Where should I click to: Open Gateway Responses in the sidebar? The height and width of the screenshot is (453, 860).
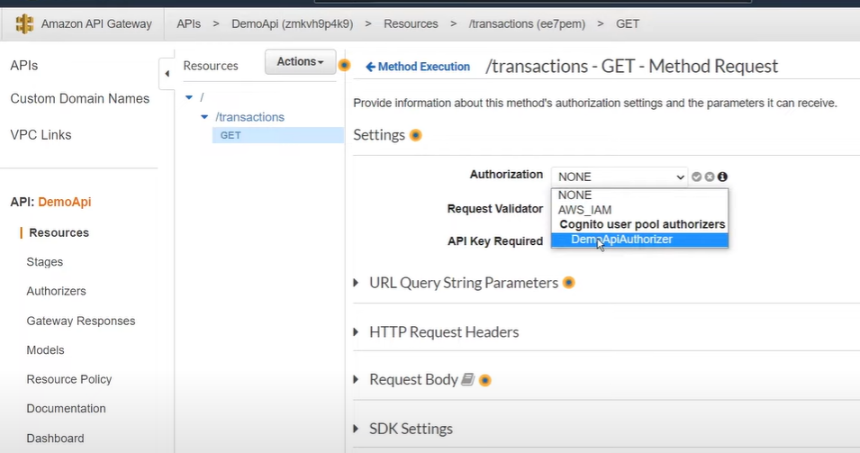pos(81,321)
